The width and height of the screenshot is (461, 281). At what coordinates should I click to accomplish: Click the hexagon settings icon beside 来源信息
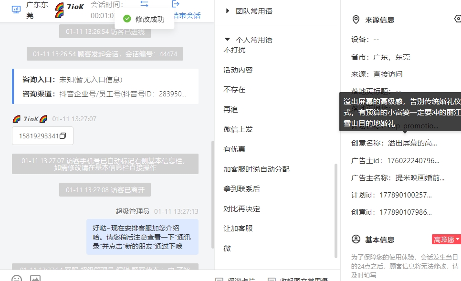[x=458, y=19]
